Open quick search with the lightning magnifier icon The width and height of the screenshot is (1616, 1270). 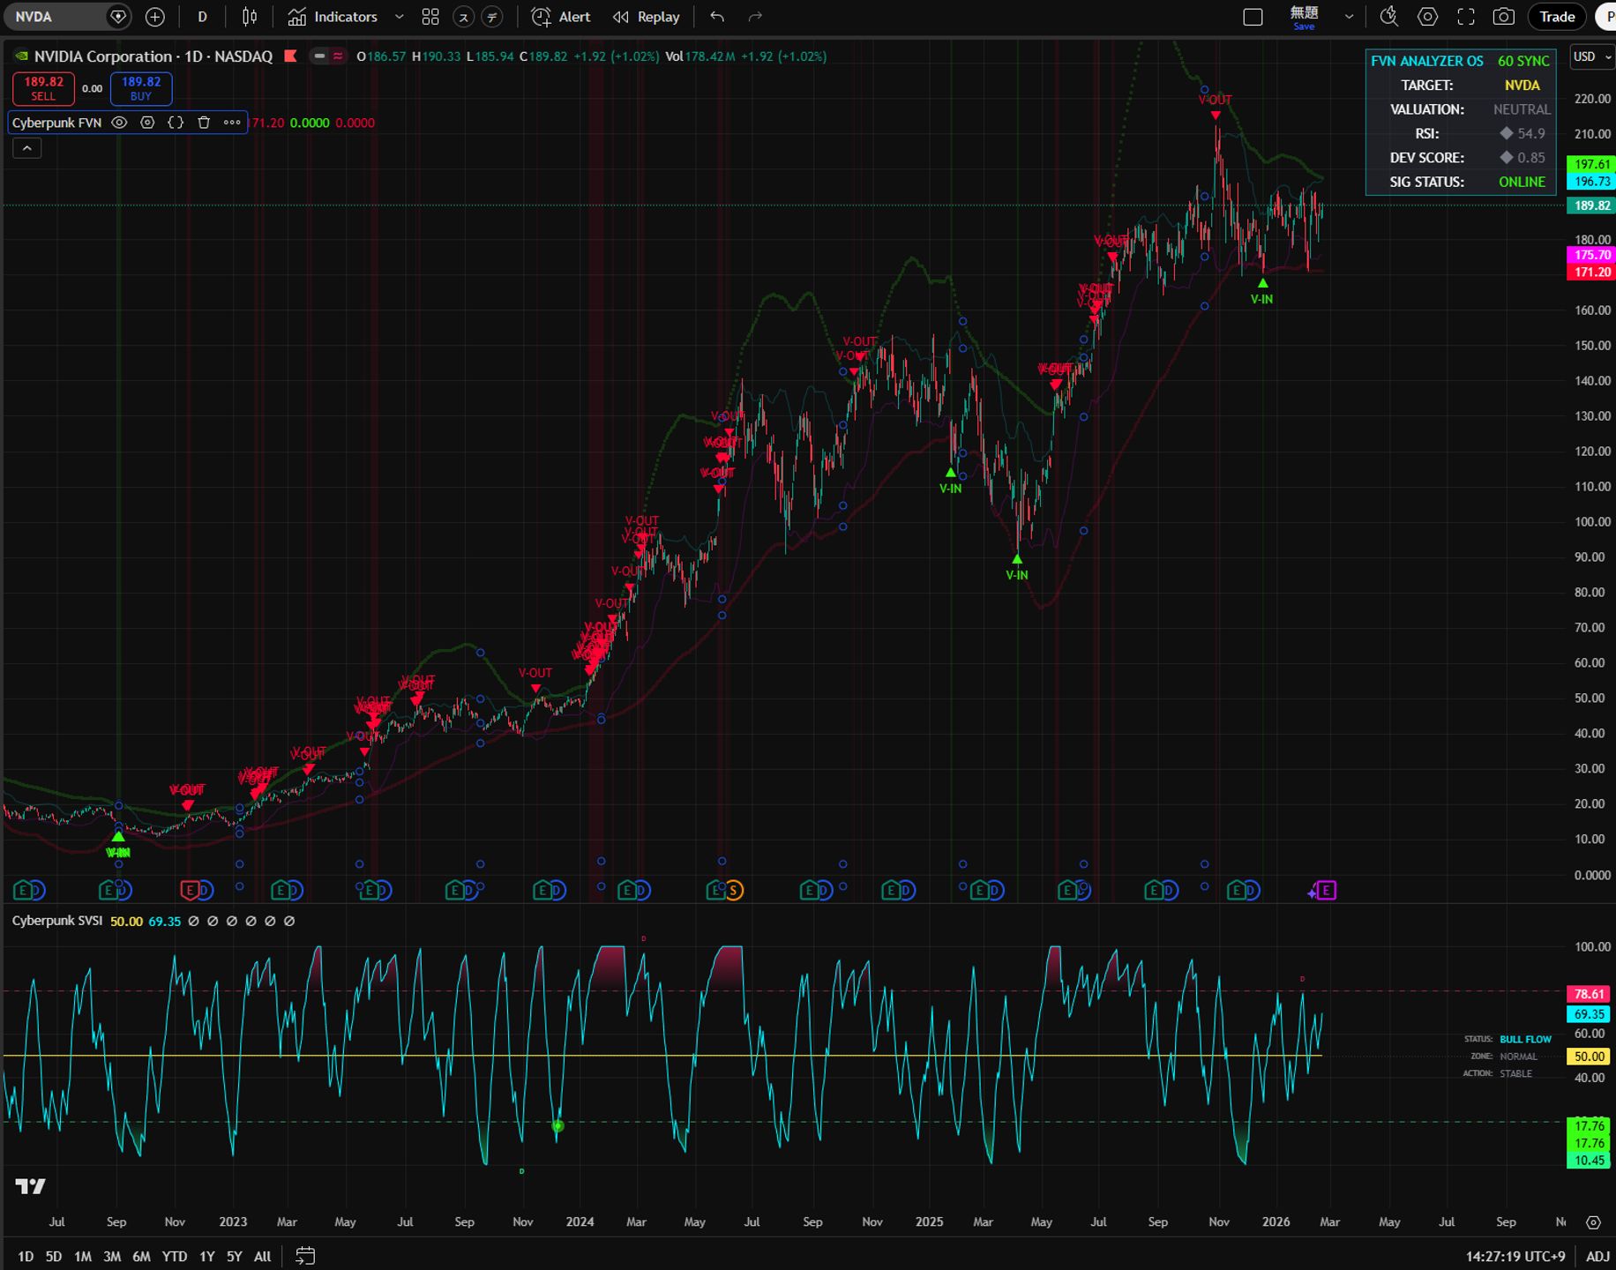coord(1388,17)
